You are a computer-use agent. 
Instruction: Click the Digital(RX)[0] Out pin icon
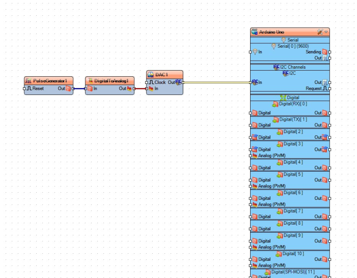(x=325, y=113)
